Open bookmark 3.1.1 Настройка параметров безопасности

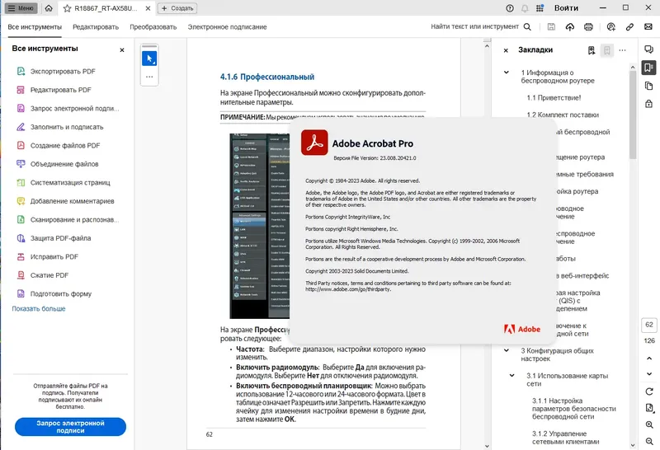click(573, 409)
